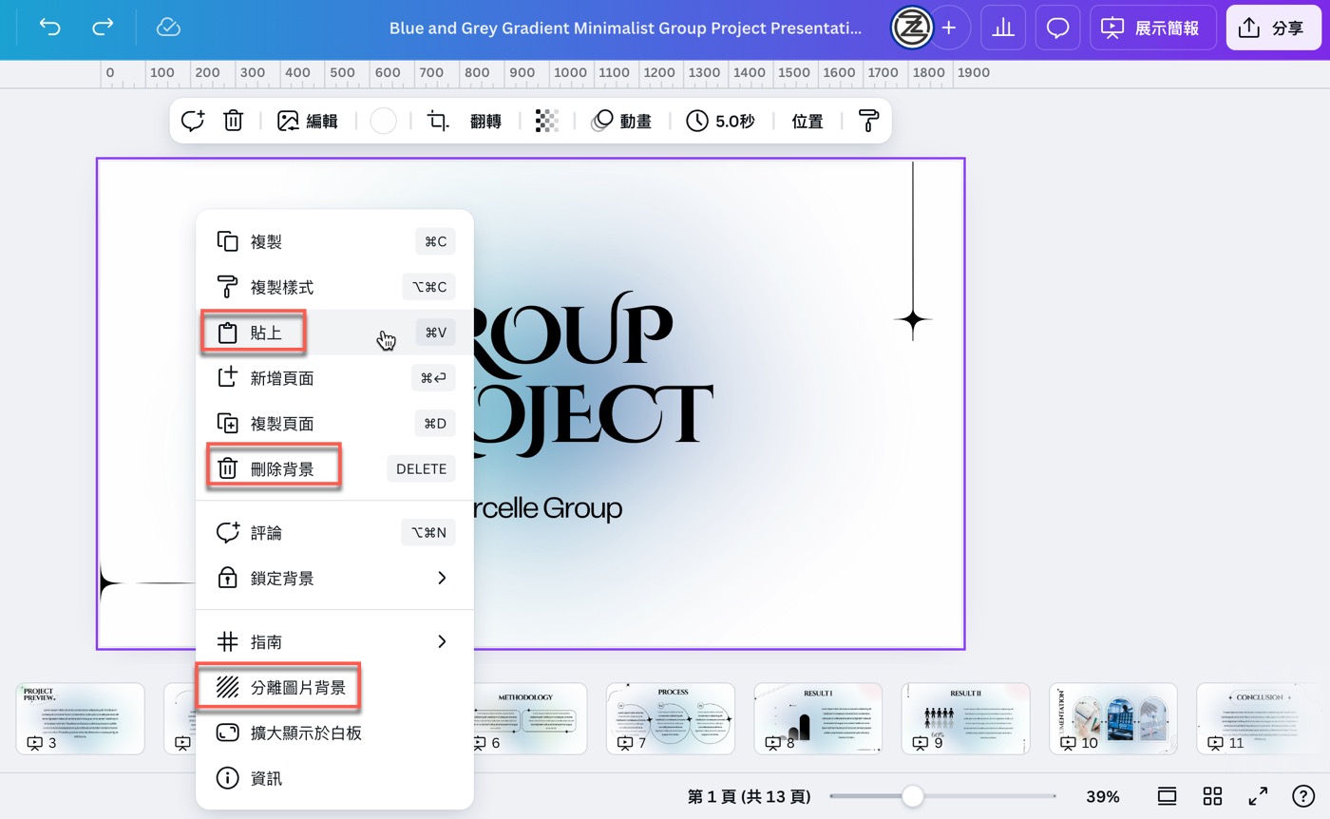The width and height of the screenshot is (1330, 819).
Task: Delete selection via toolbar trash icon
Action: 233,121
